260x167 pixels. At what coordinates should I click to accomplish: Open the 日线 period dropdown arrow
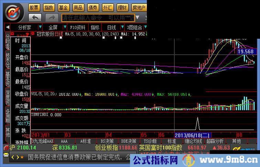122,27
